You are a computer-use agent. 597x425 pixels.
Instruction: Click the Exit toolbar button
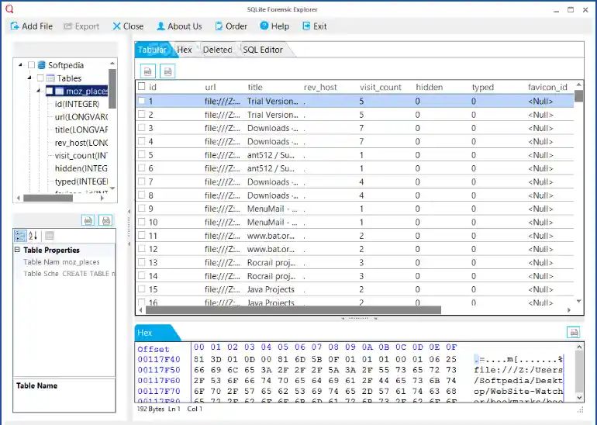(x=315, y=26)
